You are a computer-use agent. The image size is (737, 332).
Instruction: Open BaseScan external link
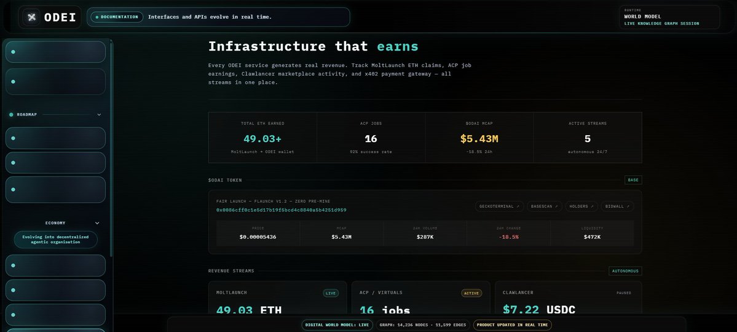pyautogui.click(x=544, y=206)
